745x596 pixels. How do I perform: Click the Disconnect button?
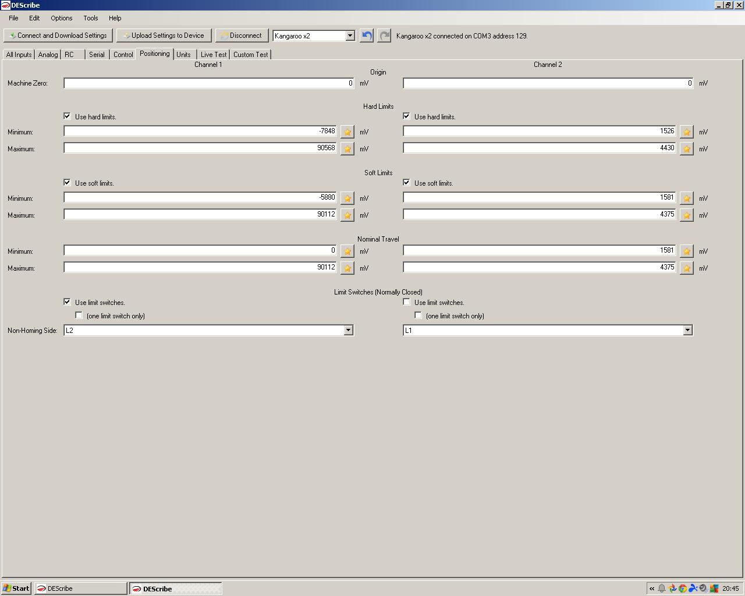tap(242, 36)
